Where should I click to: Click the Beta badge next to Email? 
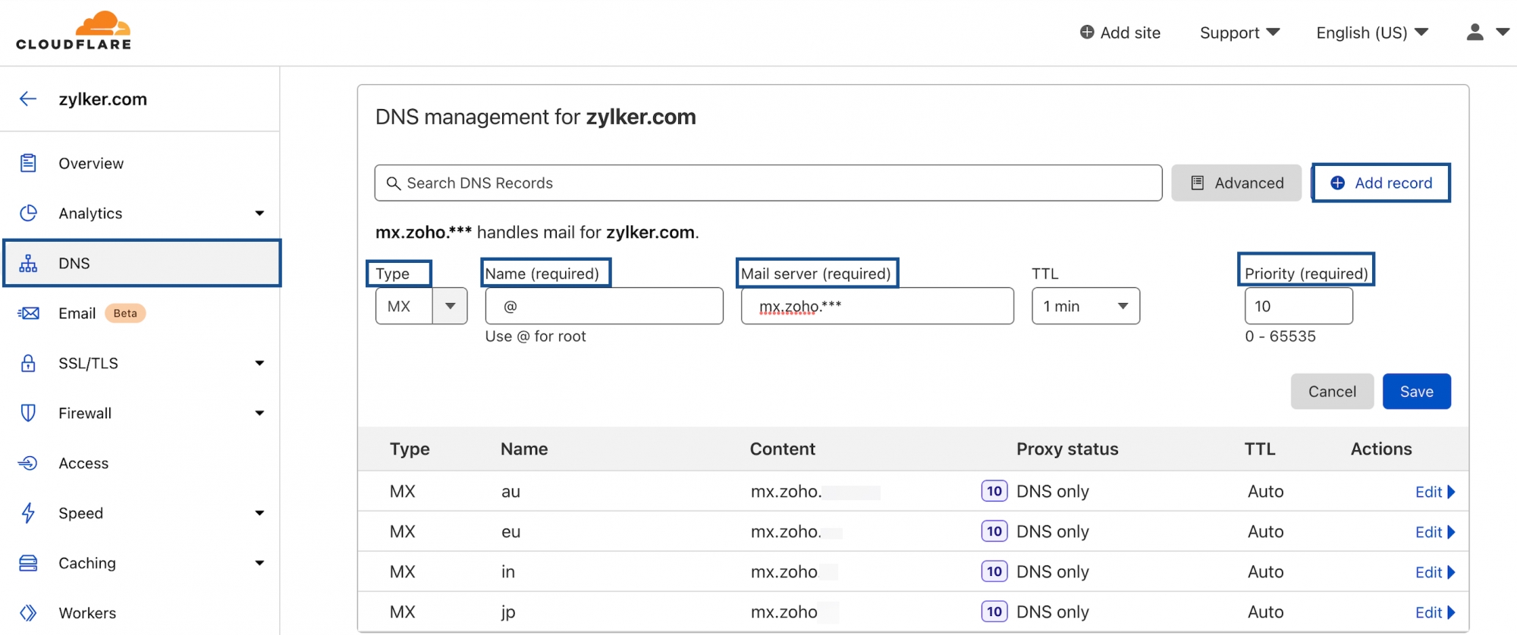coord(125,313)
